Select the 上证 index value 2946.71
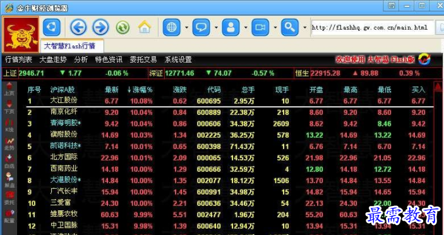 click(31, 73)
